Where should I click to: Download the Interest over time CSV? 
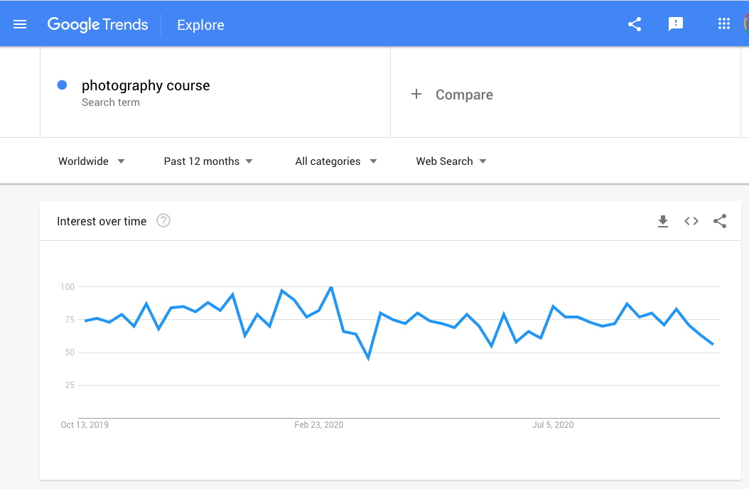point(662,221)
